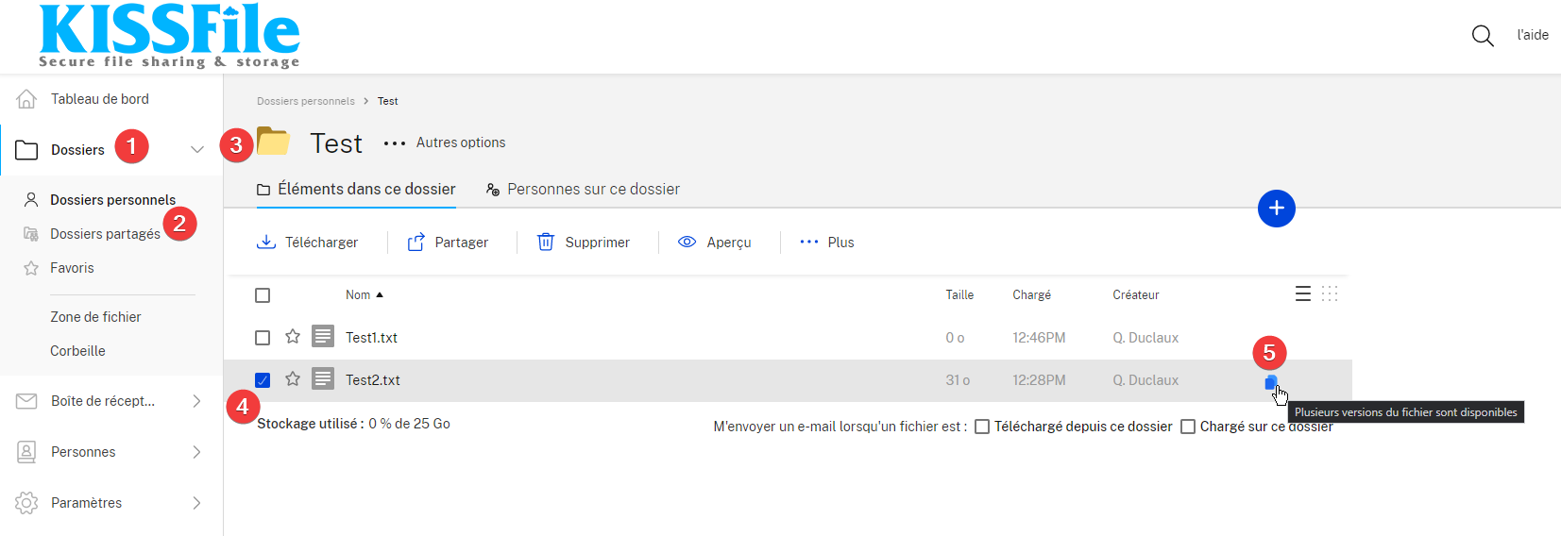Uncheck the Test2.txt checkbox
The image size is (1561, 536).
263,380
